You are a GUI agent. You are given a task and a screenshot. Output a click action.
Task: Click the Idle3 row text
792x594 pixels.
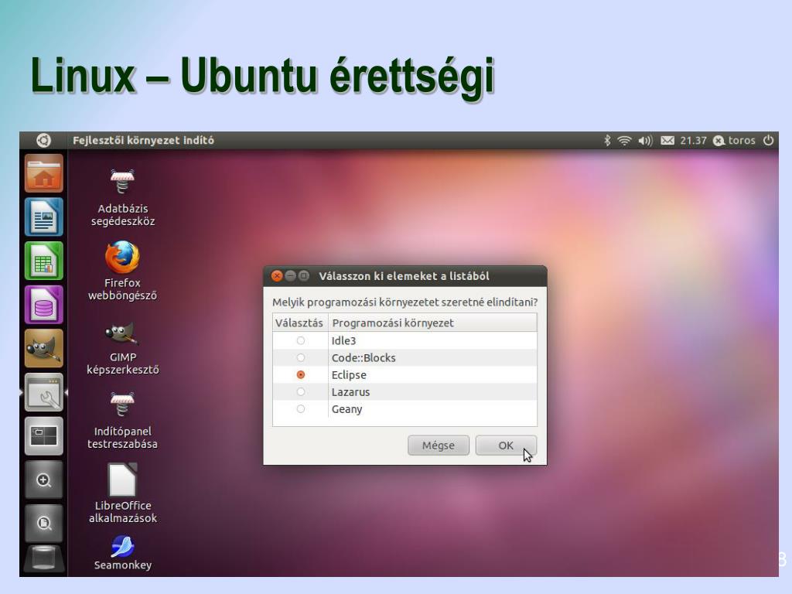coord(343,340)
